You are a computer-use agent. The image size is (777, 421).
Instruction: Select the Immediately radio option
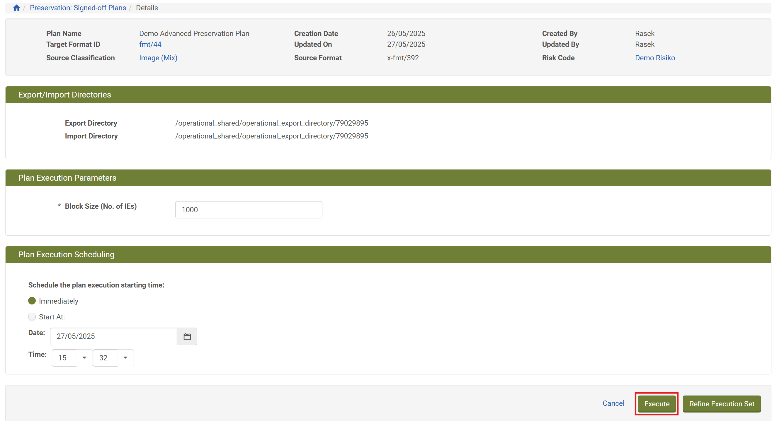click(x=32, y=301)
